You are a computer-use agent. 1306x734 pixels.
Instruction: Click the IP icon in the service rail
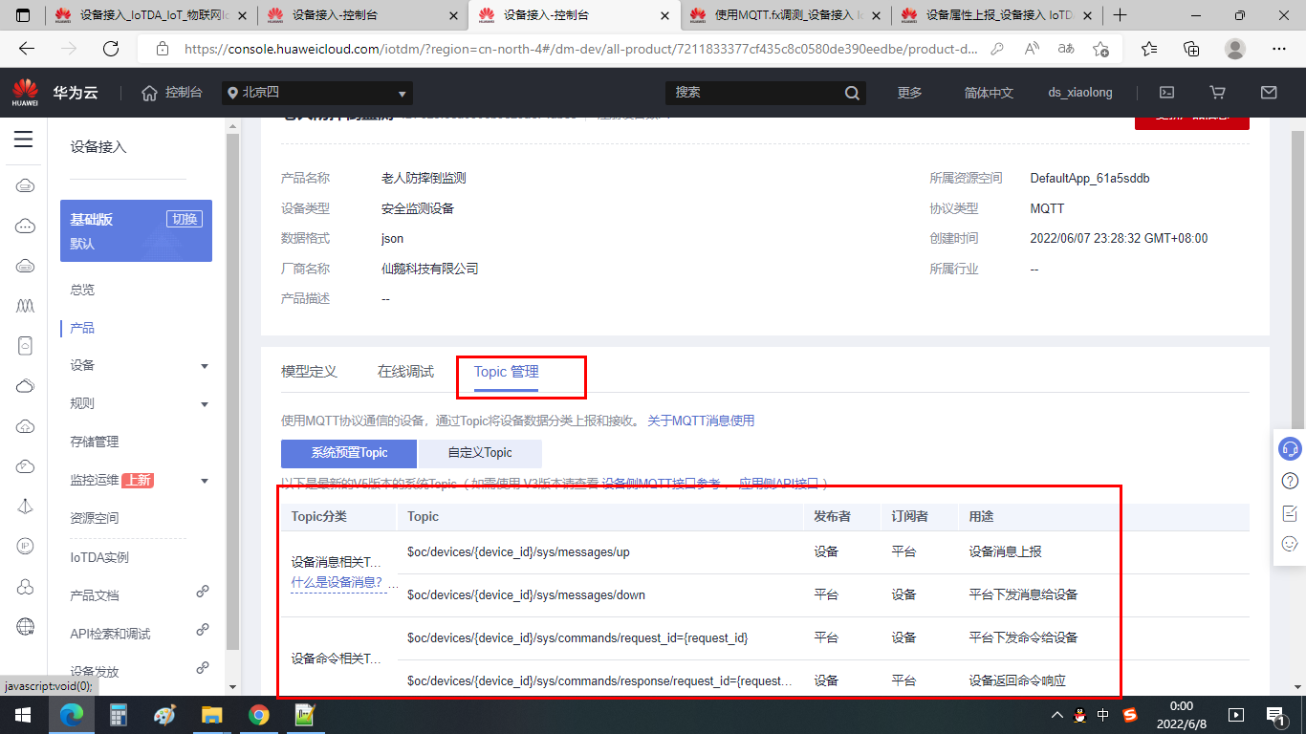[26, 546]
